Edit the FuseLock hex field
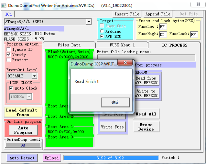The width and height of the screenshot is (206, 164). 194,34
